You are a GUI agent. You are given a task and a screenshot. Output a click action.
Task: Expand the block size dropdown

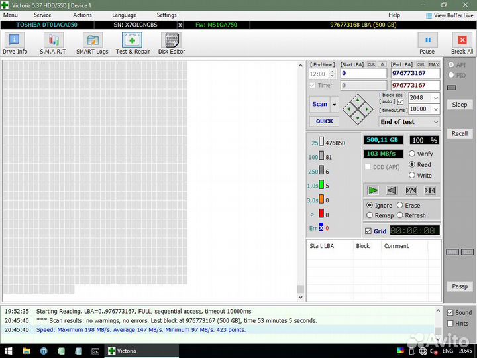[435, 98]
